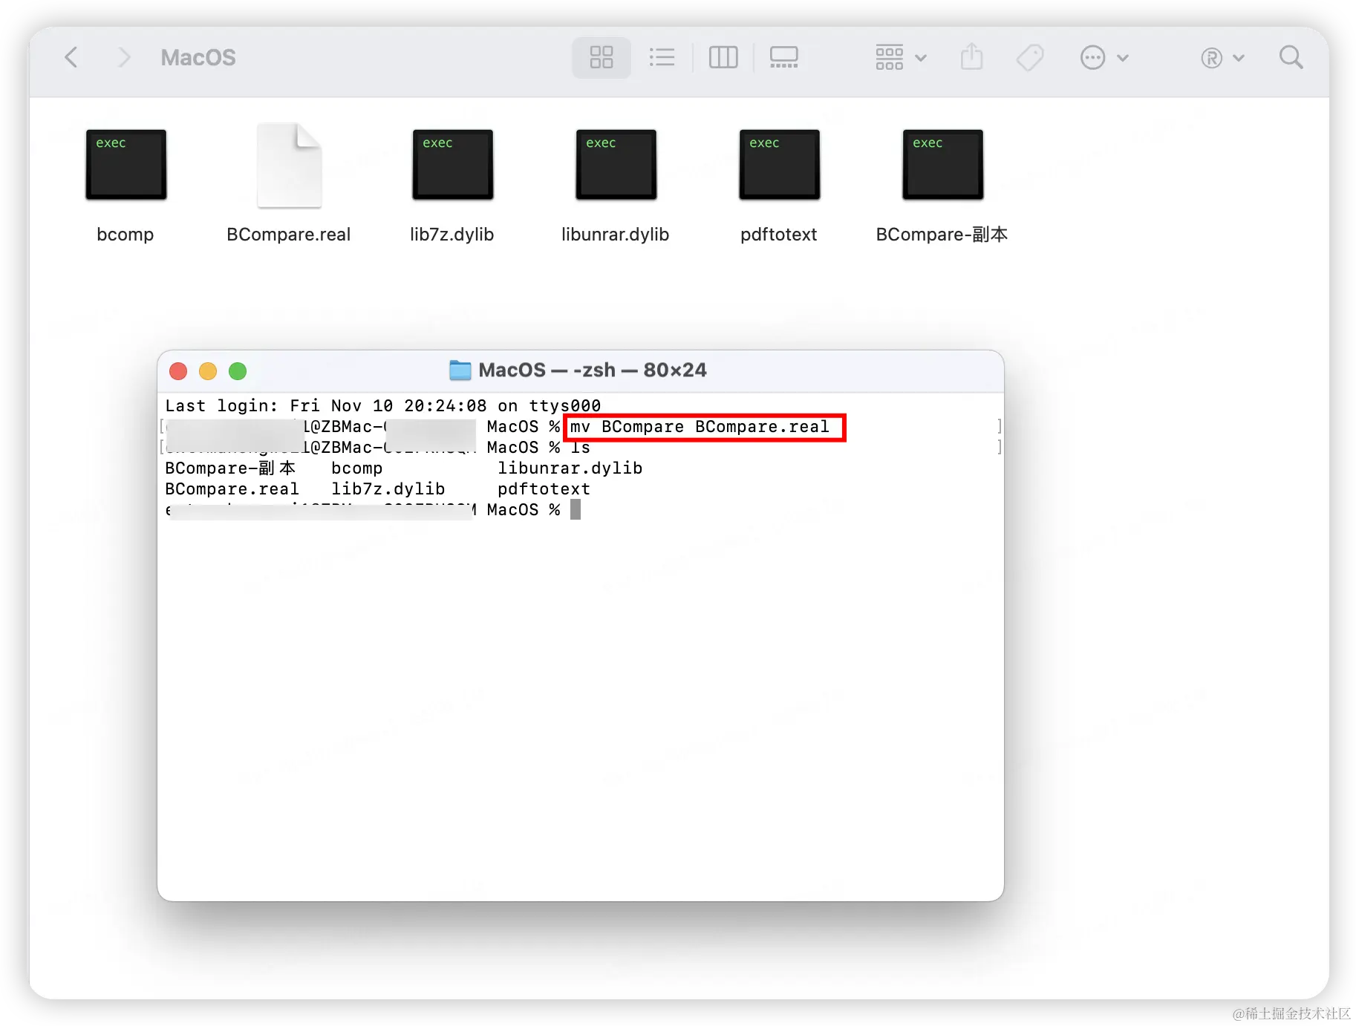This screenshot has width=1356, height=1026.
Task: Click the Terminal window title text
Action: (x=593, y=370)
